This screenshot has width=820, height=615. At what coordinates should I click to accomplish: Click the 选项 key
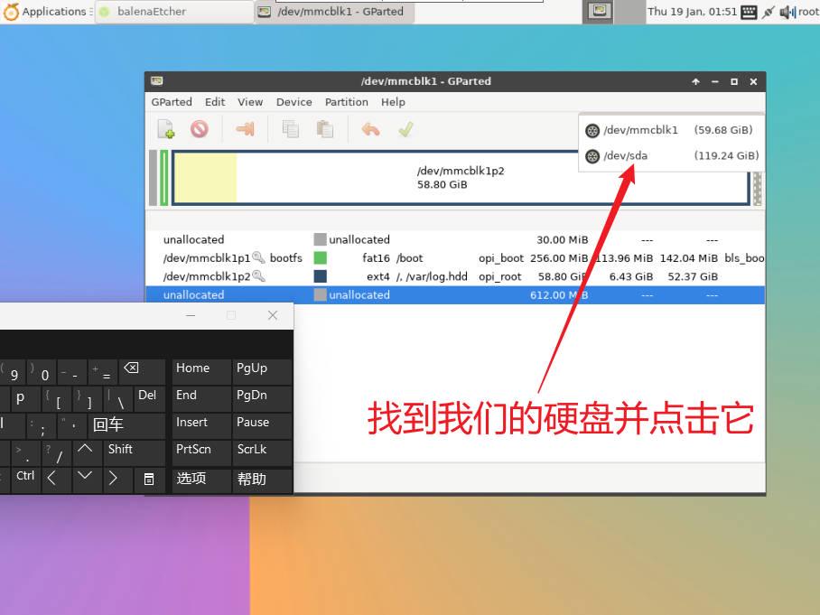201,479
